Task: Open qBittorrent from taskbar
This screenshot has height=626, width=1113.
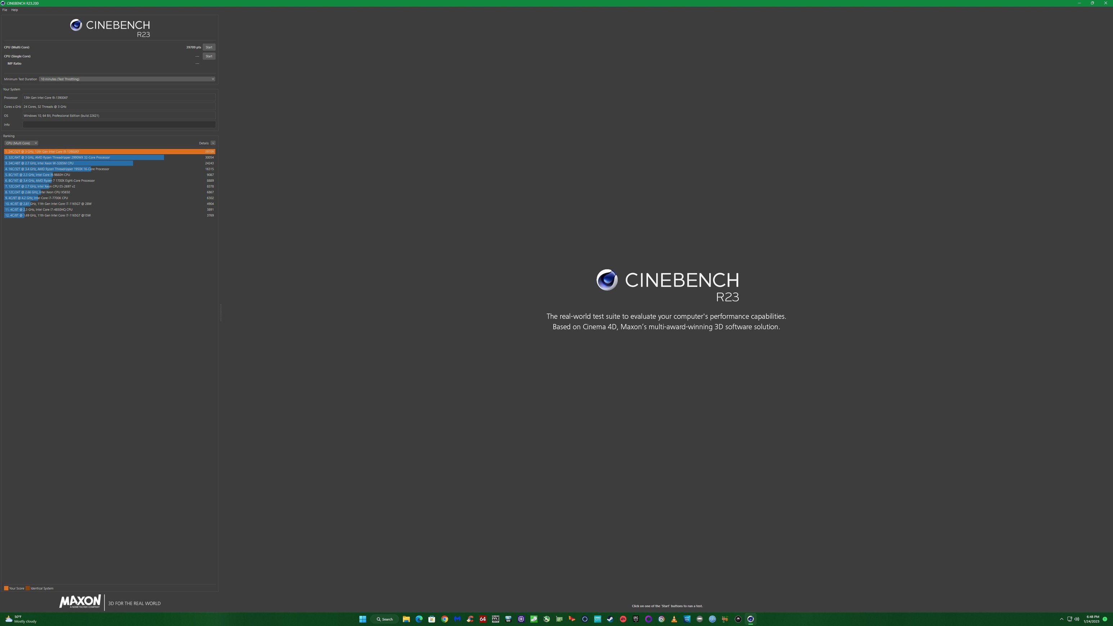Action: (712, 619)
